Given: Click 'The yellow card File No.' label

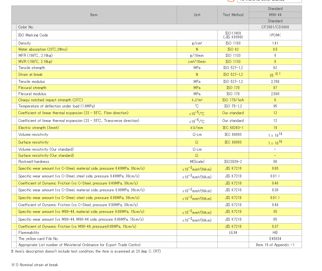Looking at the screenshot, I should tap(38, 239).
